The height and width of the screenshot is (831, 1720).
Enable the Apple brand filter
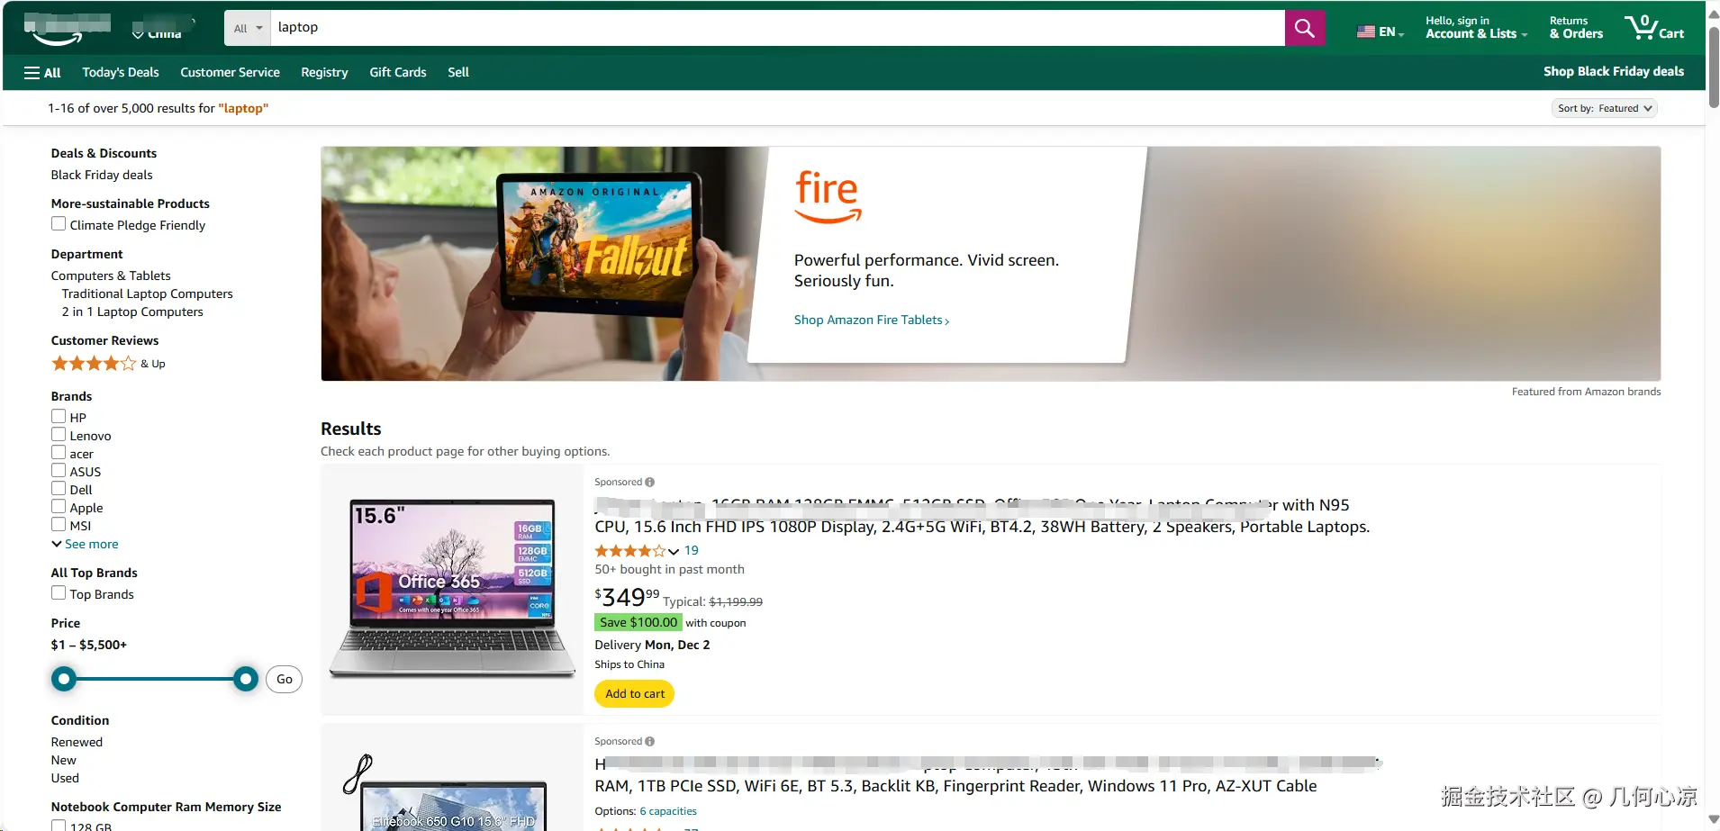(59, 507)
